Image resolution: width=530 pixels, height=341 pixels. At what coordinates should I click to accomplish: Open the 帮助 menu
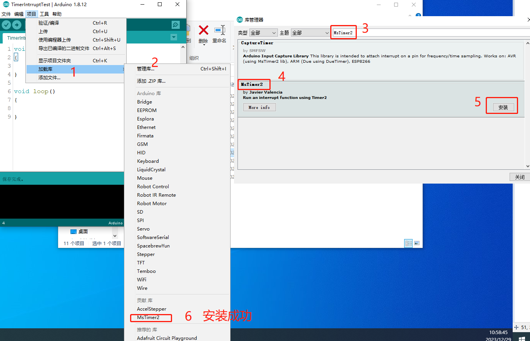tap(57, 14)
